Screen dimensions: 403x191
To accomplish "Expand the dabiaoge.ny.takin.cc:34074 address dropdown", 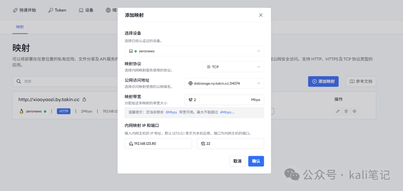I will (x=224, y=83).
